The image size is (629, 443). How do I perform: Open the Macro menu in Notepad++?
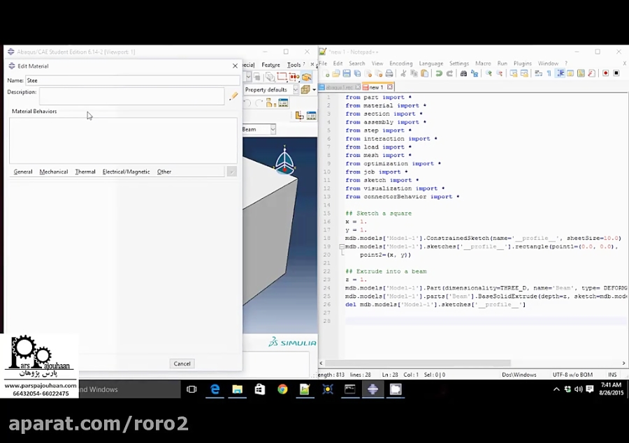pyautogui.click(x=484, y=63)
